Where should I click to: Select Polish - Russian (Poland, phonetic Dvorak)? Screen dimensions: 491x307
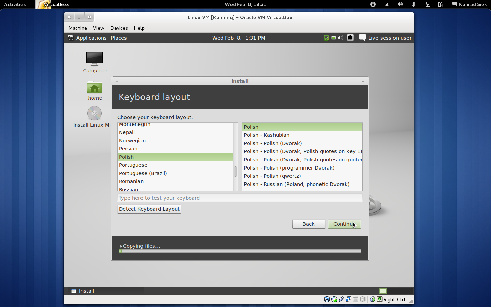click(302, 184)
